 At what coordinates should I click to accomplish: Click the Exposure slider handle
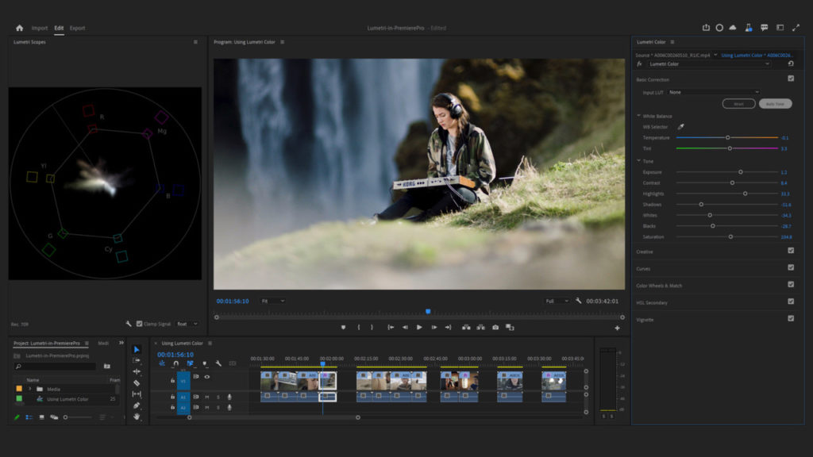pyautogui.click(x=741, y=171)
